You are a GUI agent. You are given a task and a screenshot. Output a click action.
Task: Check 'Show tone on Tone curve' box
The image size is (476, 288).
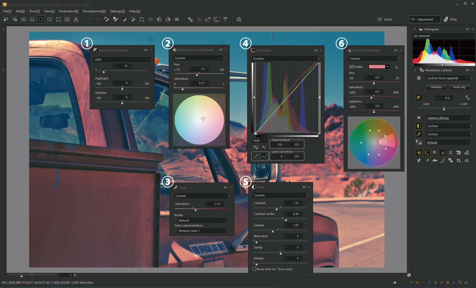(254, 269)
